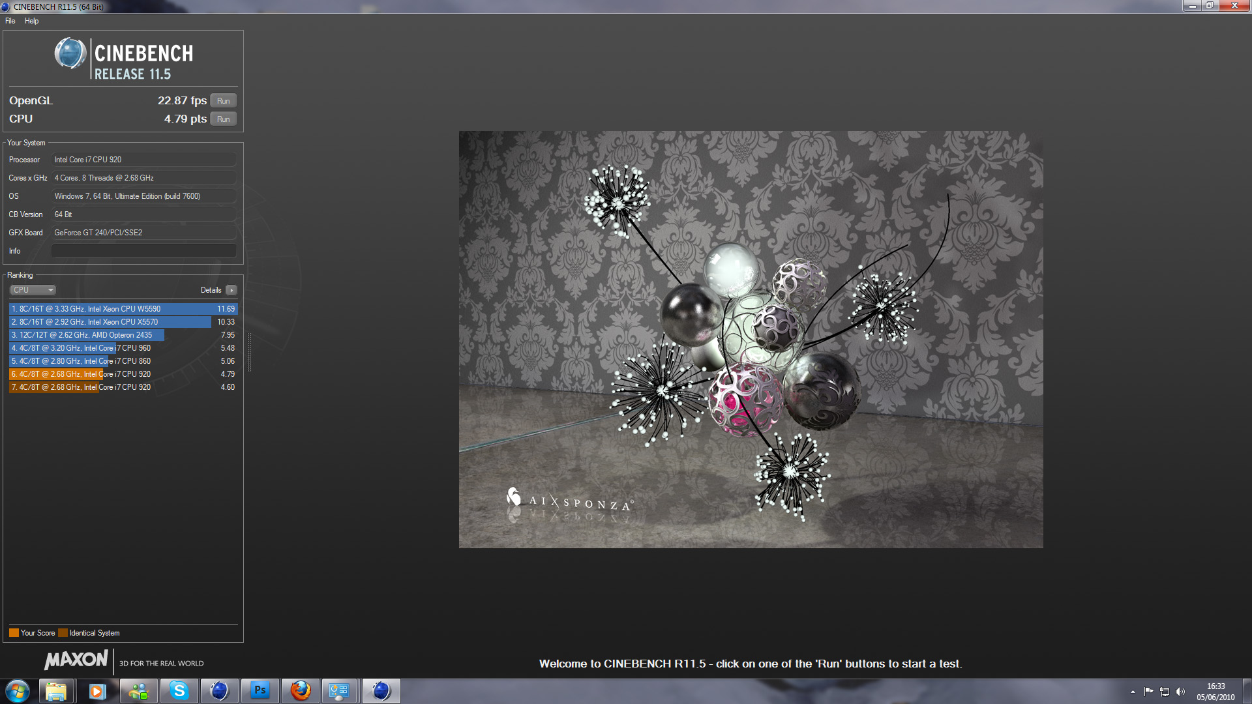Open Windows Explorer from taskbar
1252x704 pixels.
tap(56, 691)
